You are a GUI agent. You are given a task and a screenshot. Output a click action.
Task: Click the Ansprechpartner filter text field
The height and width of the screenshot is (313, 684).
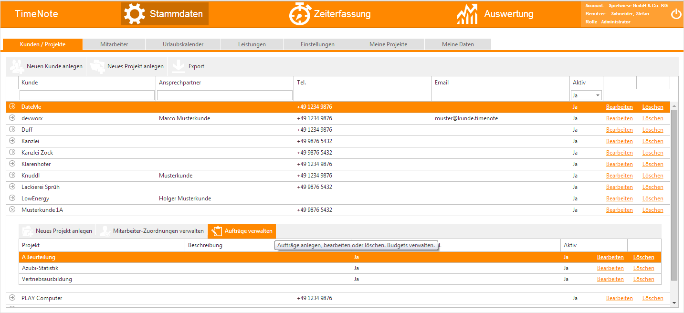point(224,95)
